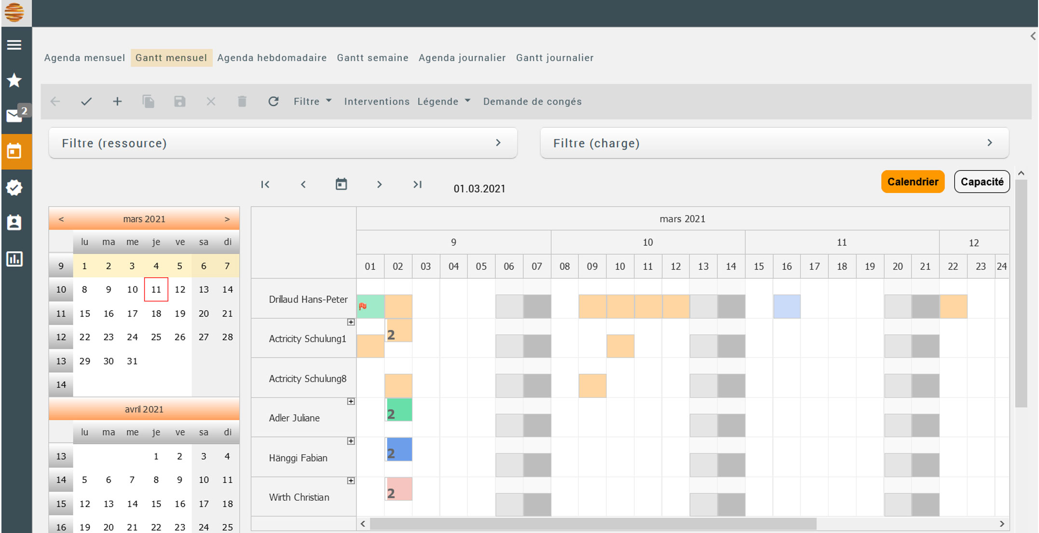Go to previous month in mini calendar
The height and width of the screenshot is (533, 1039).
[61, 219]
